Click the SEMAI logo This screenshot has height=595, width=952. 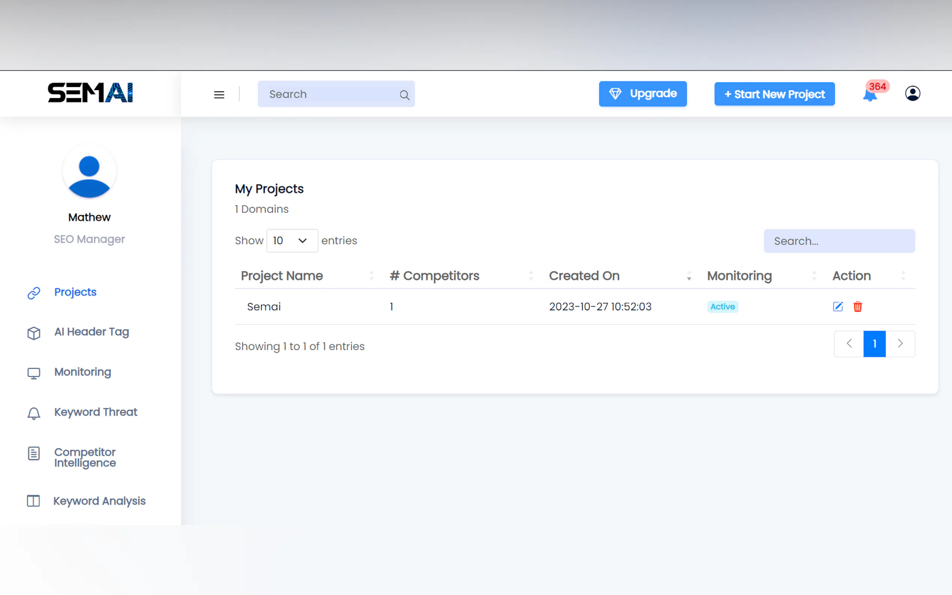click(x=90, y=93)
